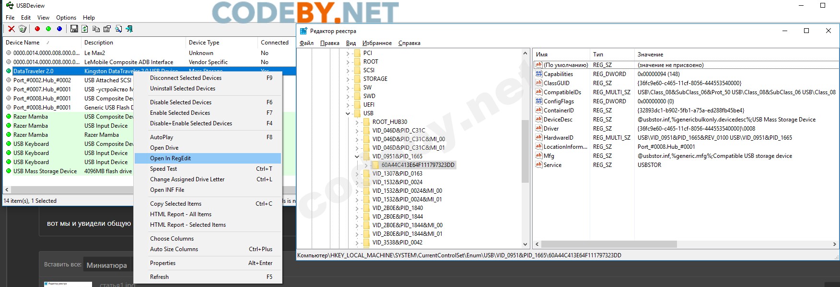The width and height of the screenshot is (840, 287).
Task: Click the Registry Editor title bar app icon
Action: (x=303, y=31)
